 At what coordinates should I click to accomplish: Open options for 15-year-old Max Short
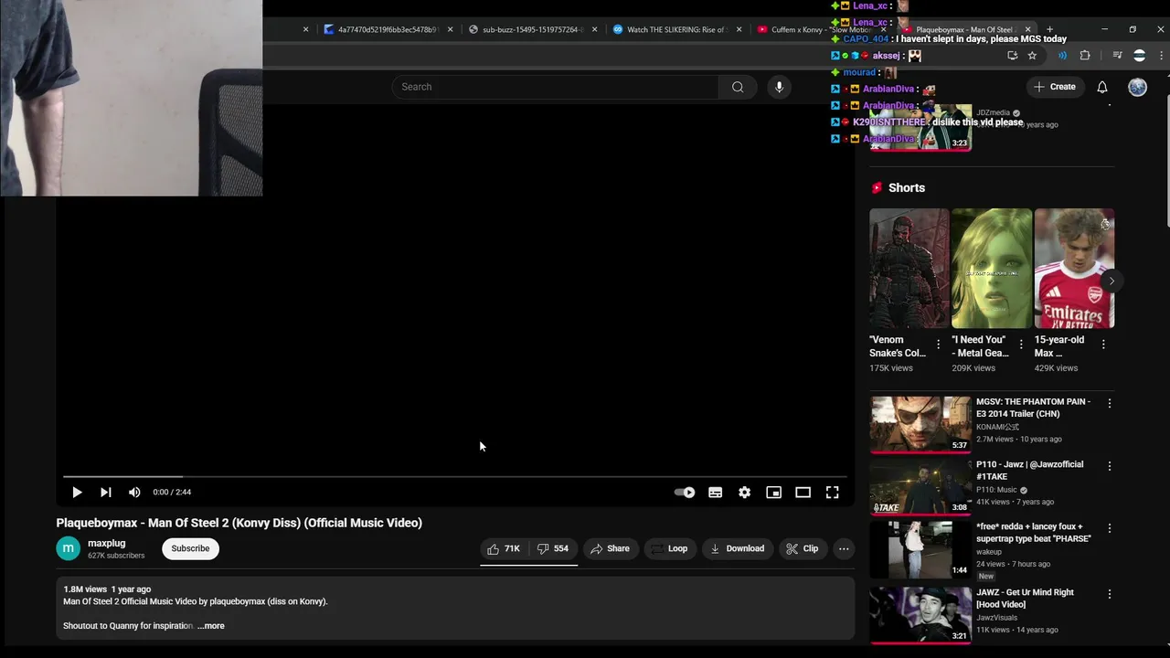(1103, 345)
